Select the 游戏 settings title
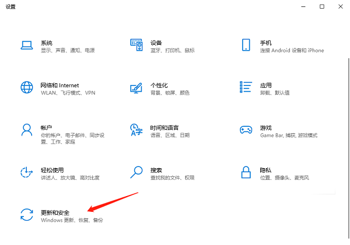Viewport: 350px width, 245px height. click(265, 128)
